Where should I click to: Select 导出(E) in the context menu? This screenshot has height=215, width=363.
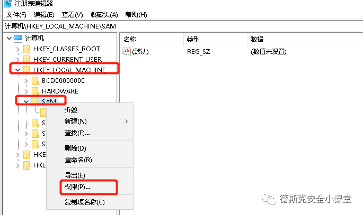pos(75,175)
